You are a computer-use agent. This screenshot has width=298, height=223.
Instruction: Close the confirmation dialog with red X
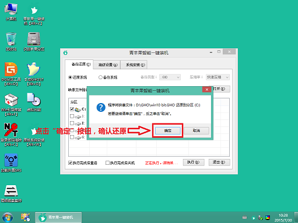tap(207, 90)
